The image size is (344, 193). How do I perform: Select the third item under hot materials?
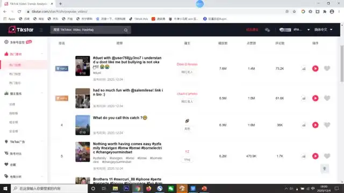[x=15, y=83]
